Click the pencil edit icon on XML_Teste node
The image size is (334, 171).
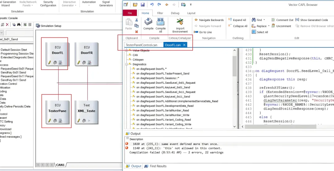coord(79,121)
